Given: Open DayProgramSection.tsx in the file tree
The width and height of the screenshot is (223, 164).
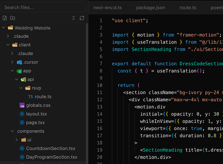Looking at the screenshot, I should 52,157.
